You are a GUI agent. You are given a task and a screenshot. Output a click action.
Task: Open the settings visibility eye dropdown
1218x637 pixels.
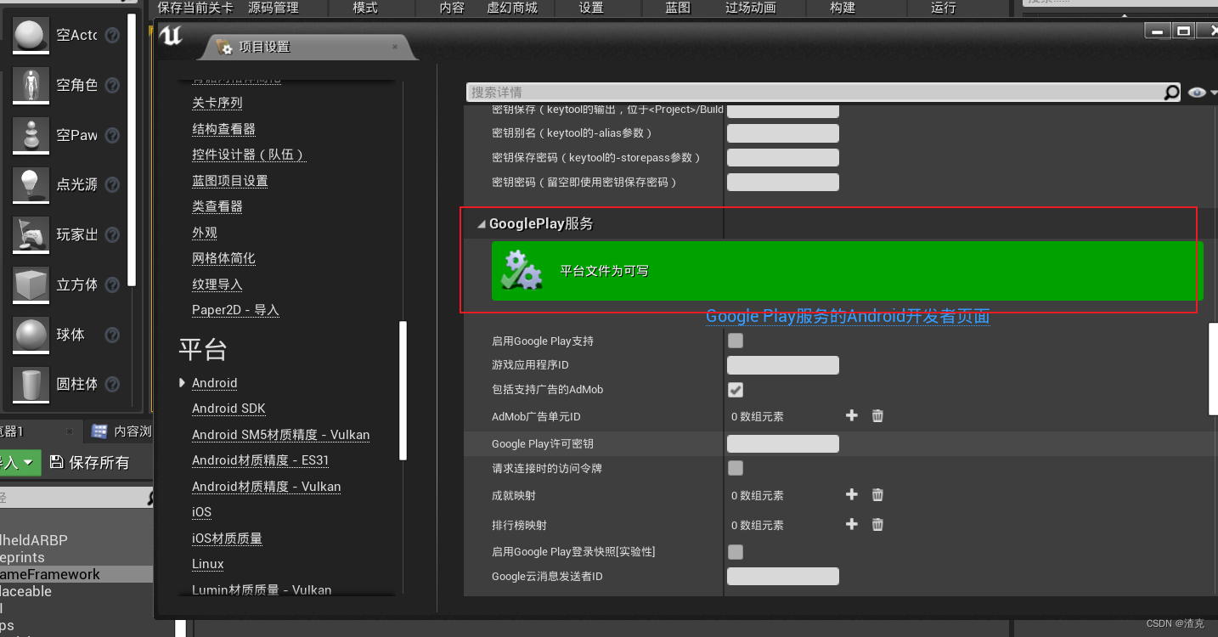(x=1198, y=92)
